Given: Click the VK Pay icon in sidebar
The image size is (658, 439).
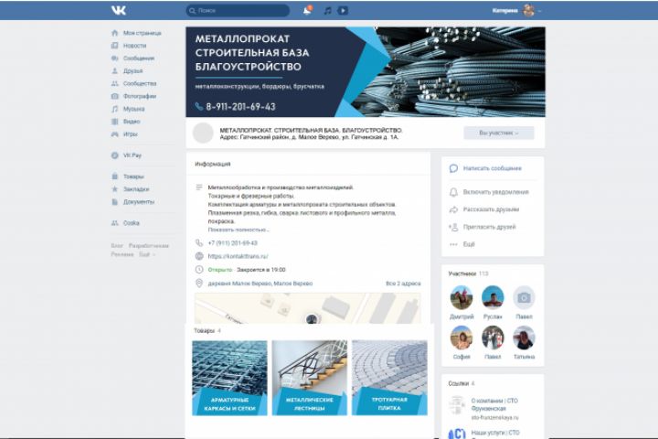Looking at the screenshot, I should click(x=114, y=155).
